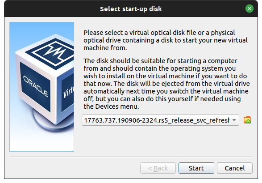
Task: Click the paragraph starting The disk should be
Action: (x=166, y=84)
